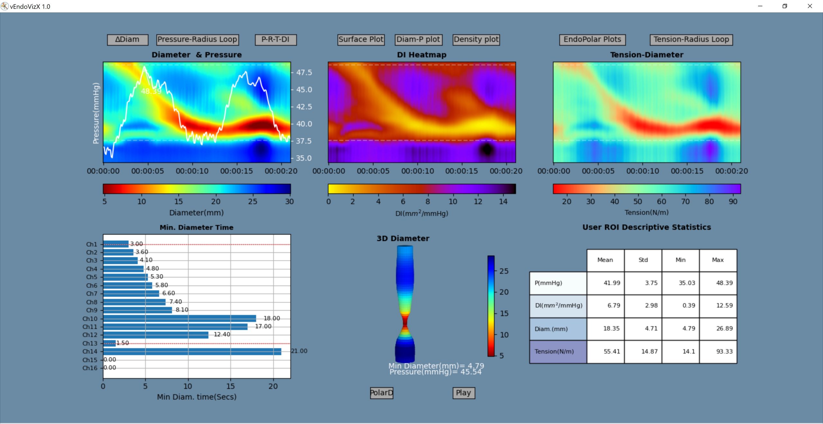
Task: Open the Density plot
Action: point(476,40)
